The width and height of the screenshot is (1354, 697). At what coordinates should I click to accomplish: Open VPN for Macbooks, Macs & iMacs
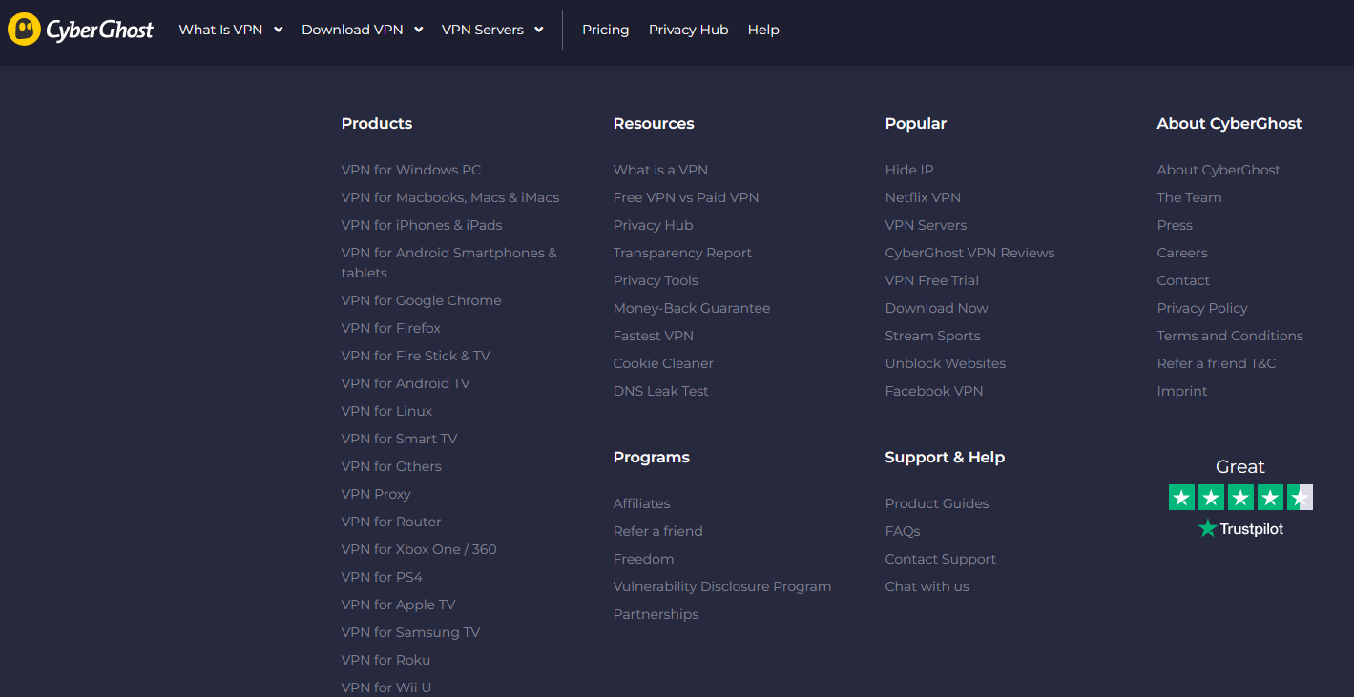(450, 197)
